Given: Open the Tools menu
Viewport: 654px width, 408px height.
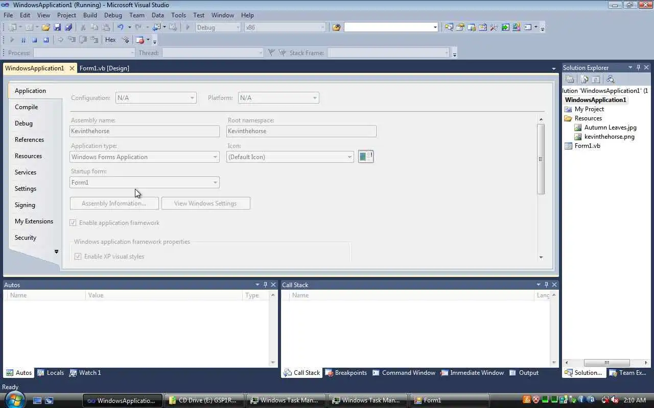Looking at the screenshot, I should coord(178,15).
